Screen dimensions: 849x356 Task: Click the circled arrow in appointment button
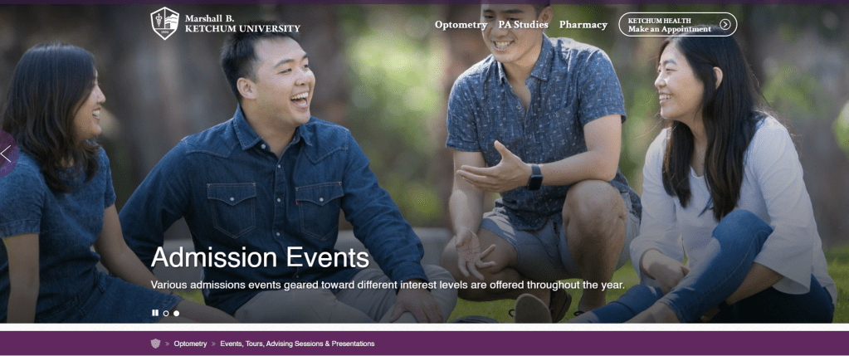[725, 24]
